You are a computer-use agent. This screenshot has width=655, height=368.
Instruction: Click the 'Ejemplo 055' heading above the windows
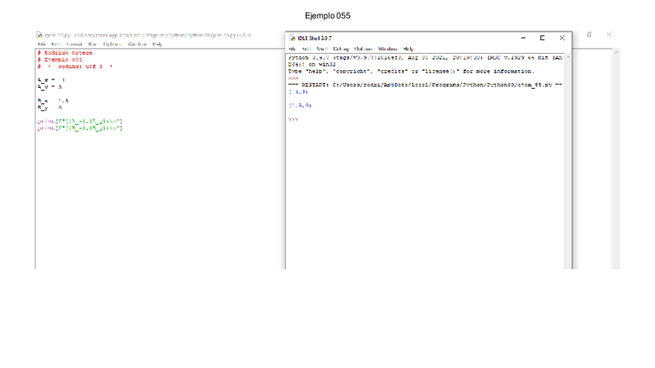pos(327,16)
